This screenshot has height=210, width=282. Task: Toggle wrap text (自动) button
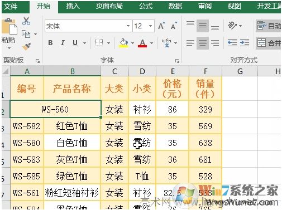tap(269, 26)
